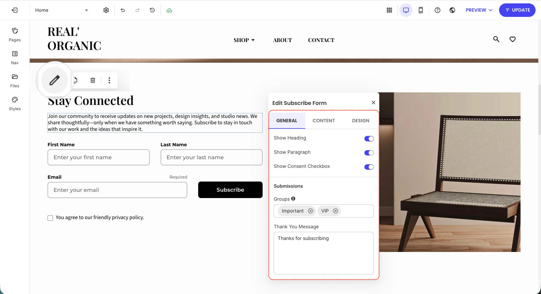Screen dimensions: 541x294
Task: Expand the SHOP menu
Action: click(x=244, y=40)
